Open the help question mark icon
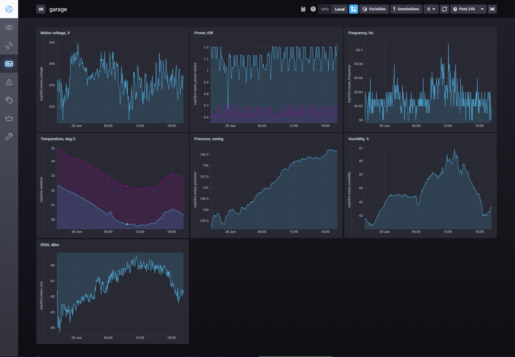515x357 pixels. click(313, 9)
